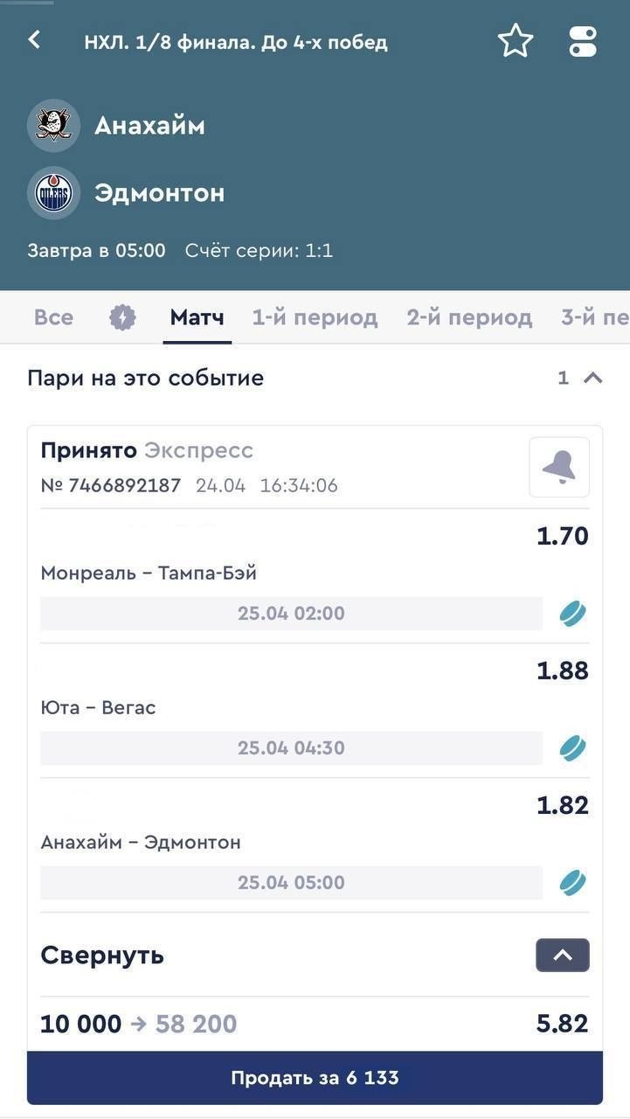The width and height of the screenshot is (630, 1119).
Task: Click the puck icon for Монреаль – Тампа-Бэй
Action: (x=572, y=614)
